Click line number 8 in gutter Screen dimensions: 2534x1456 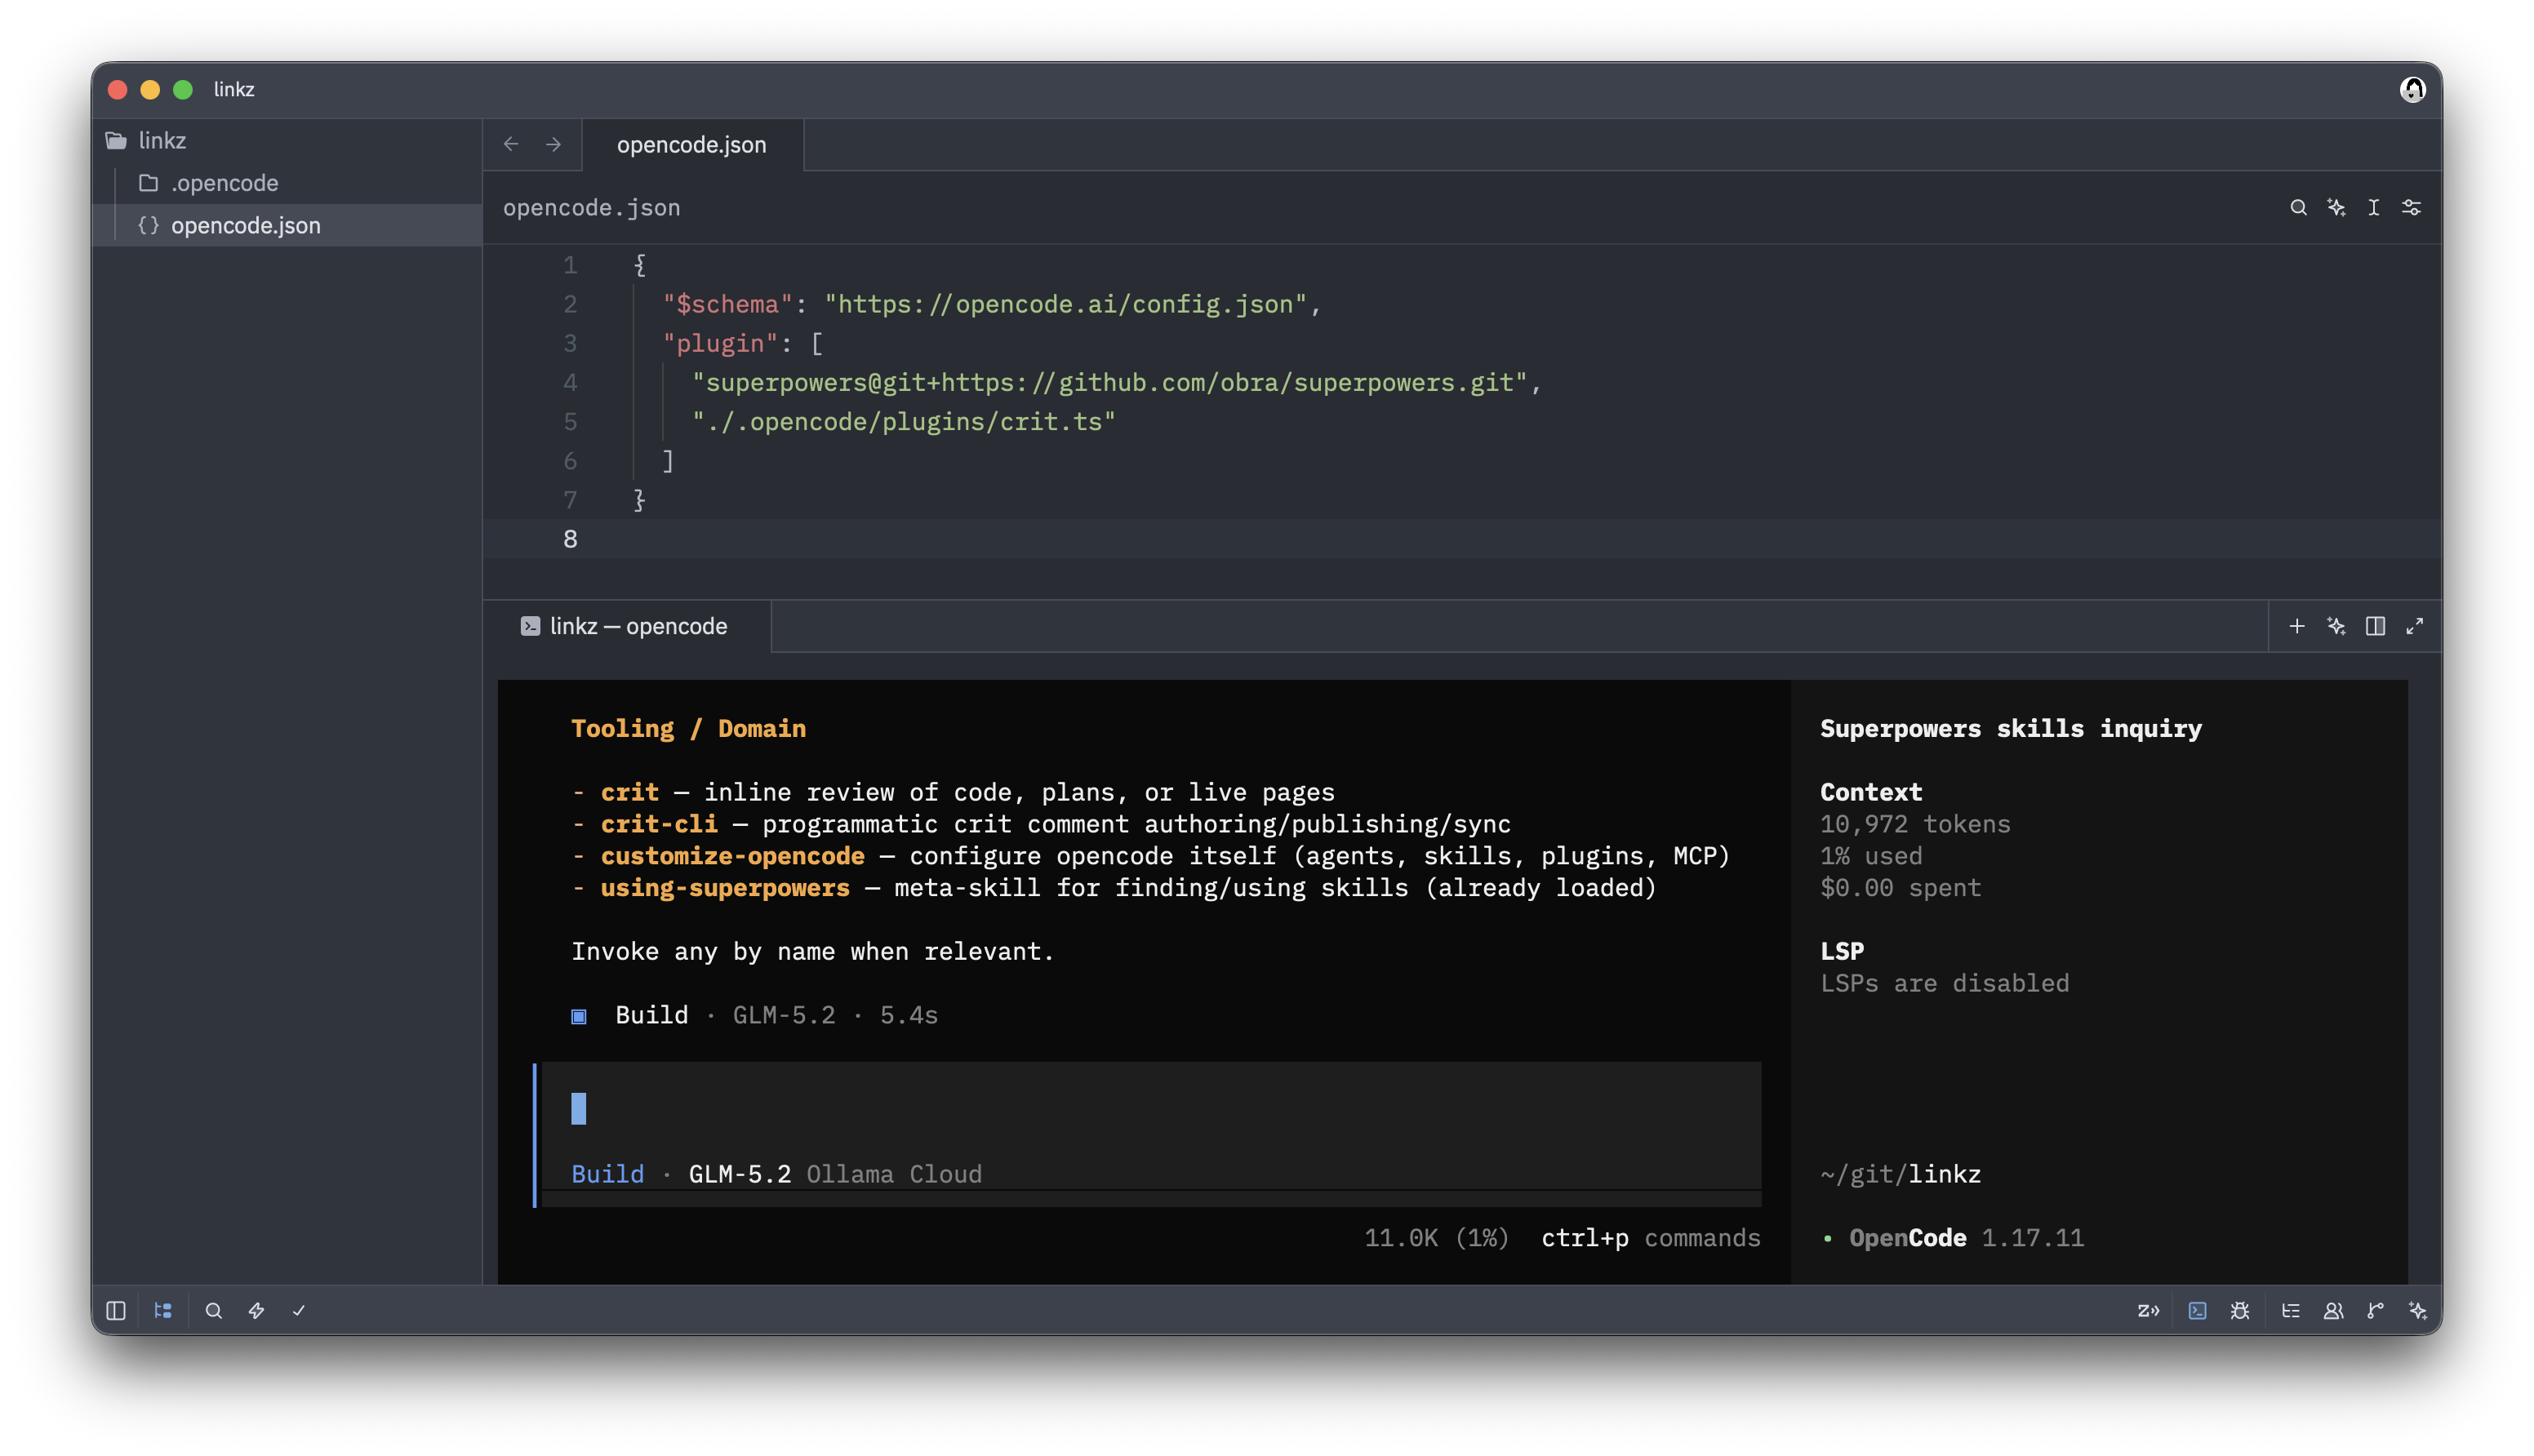[570, 539]
